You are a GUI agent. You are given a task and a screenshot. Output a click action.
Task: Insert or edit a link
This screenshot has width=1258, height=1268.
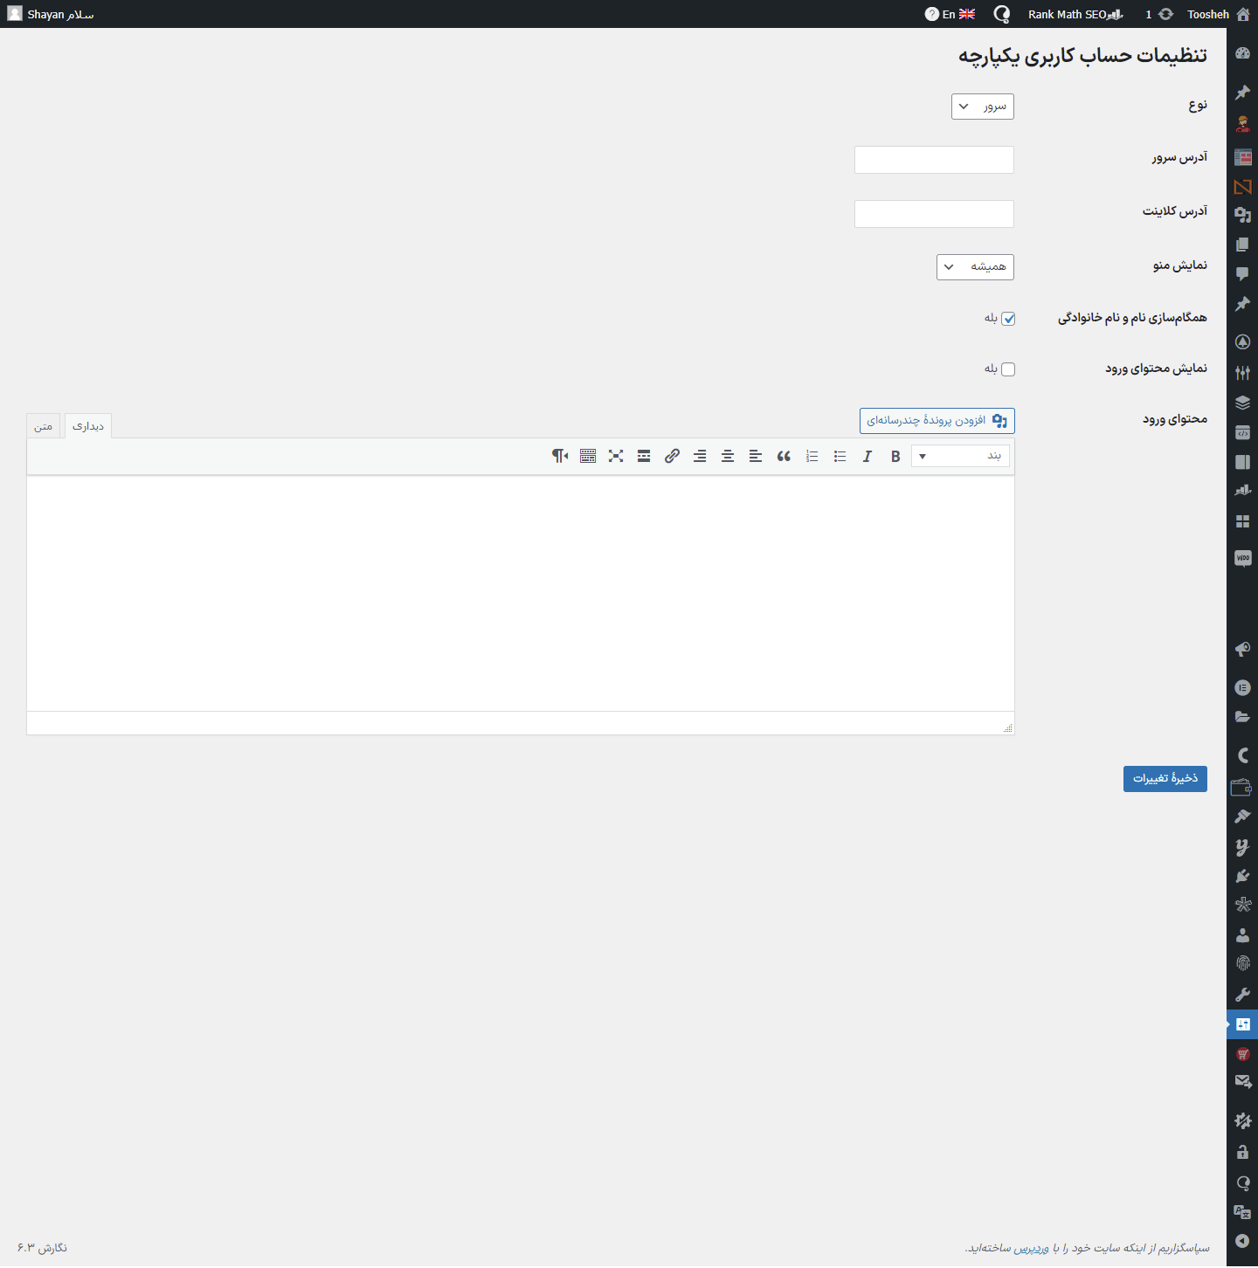pyautogui.click(x=672, y=456)
